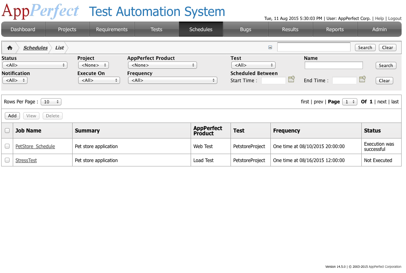Expand the AppPerfect Product dropdown
The width and height of the screenshot is (406, 273).
click(x=162, y=65)
